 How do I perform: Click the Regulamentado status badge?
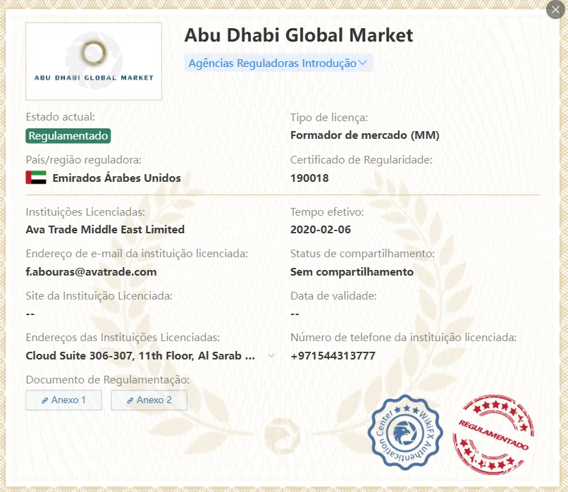tap(68, 136)
